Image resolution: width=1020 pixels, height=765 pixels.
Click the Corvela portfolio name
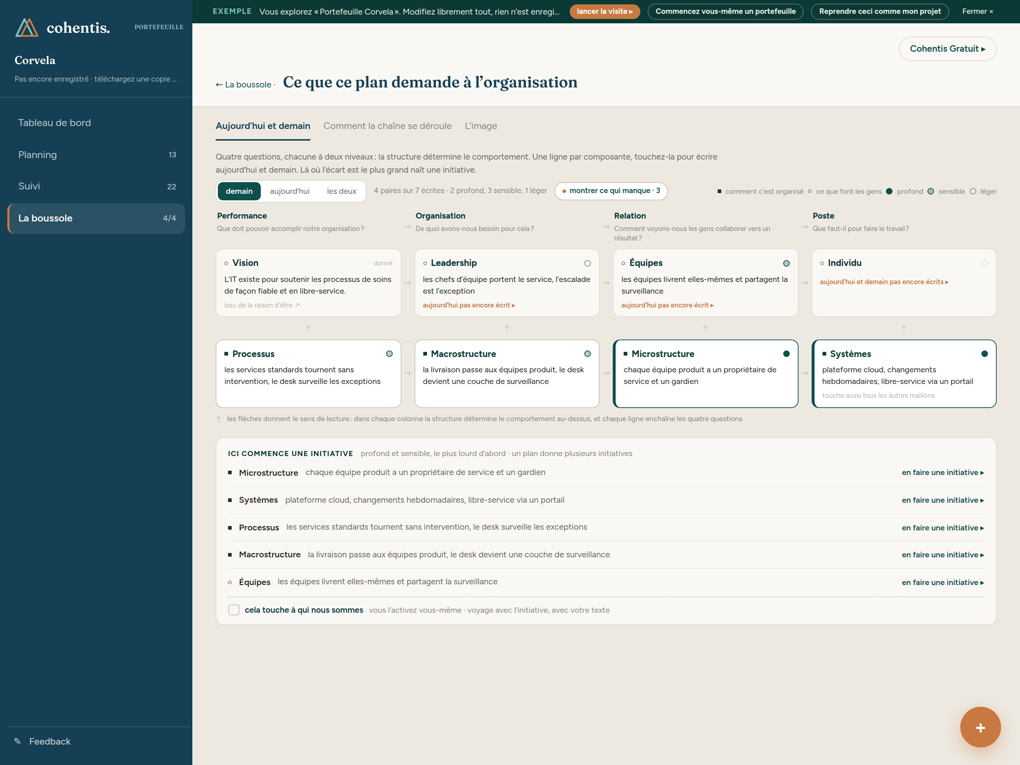pos(35,60)
